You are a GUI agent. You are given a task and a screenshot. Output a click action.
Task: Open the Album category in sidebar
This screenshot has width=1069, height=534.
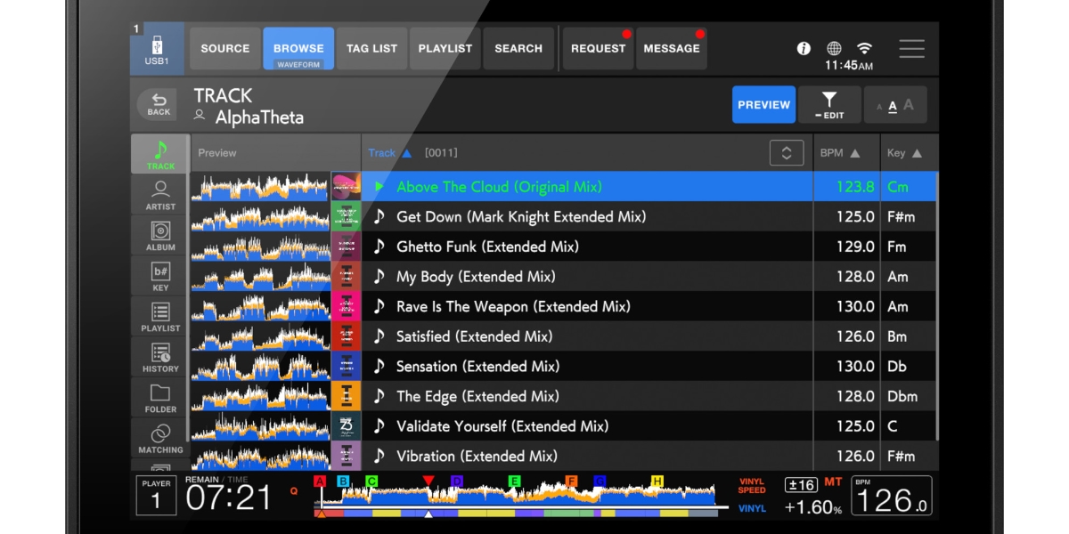click(160, 236)
